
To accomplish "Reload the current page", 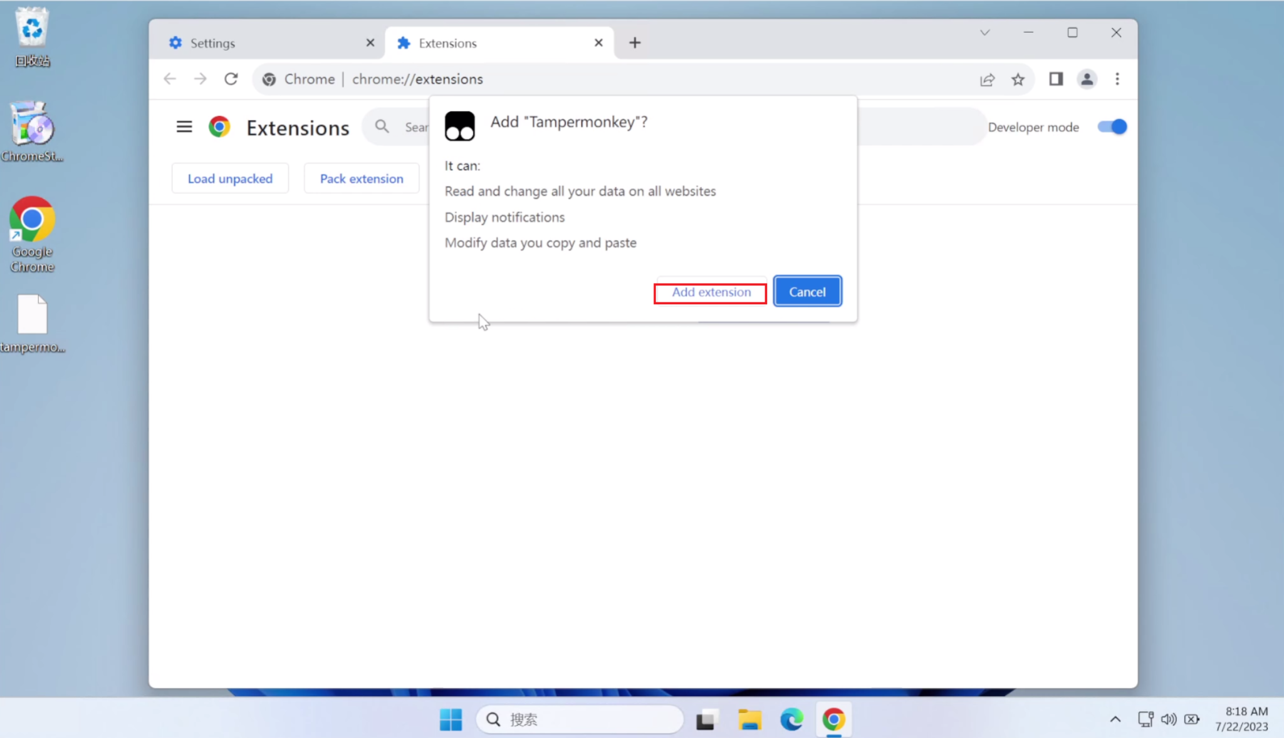I will [231, 79].
